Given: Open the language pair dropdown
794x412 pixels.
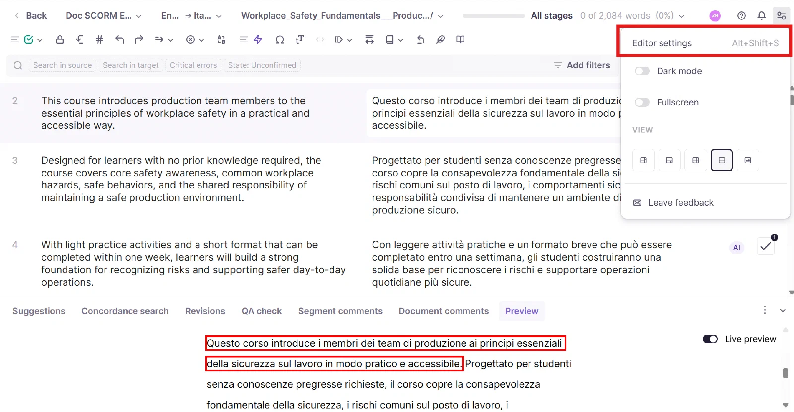Looking at the screenshot, I should tap(191, 16).
